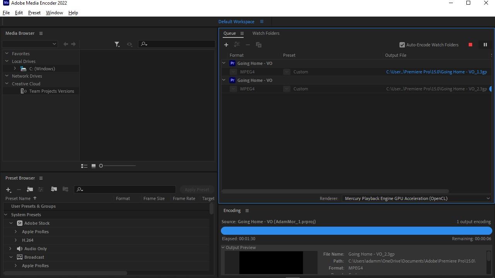The width and height of the screenshot is (495, 278).
Task: Switch Media Browser to thumbnail view
Action: (x=94, y=166)
